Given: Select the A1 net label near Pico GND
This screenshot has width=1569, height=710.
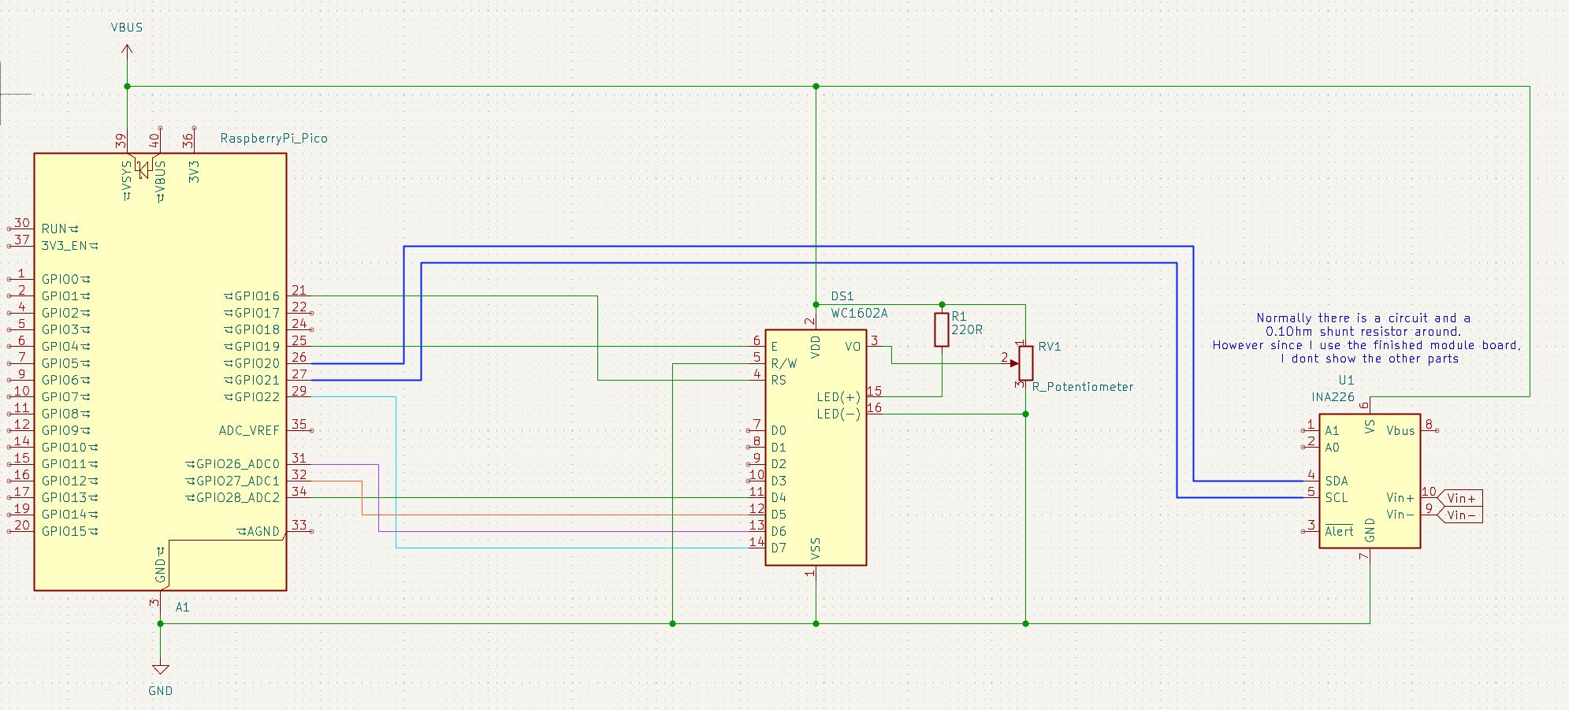Looking at the screenshot, I should [180, 608].
